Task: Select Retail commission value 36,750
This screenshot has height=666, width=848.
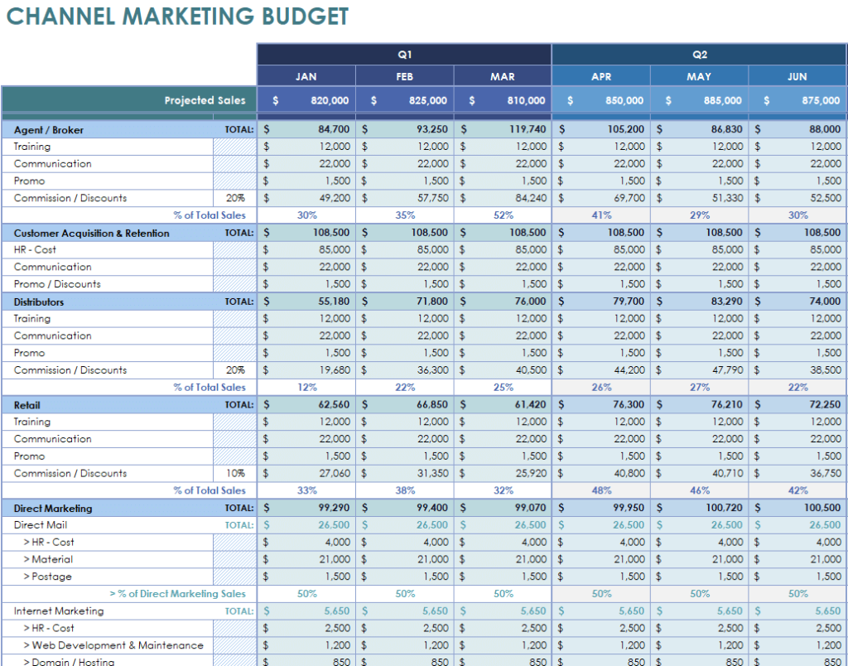Action: point(797,473)
